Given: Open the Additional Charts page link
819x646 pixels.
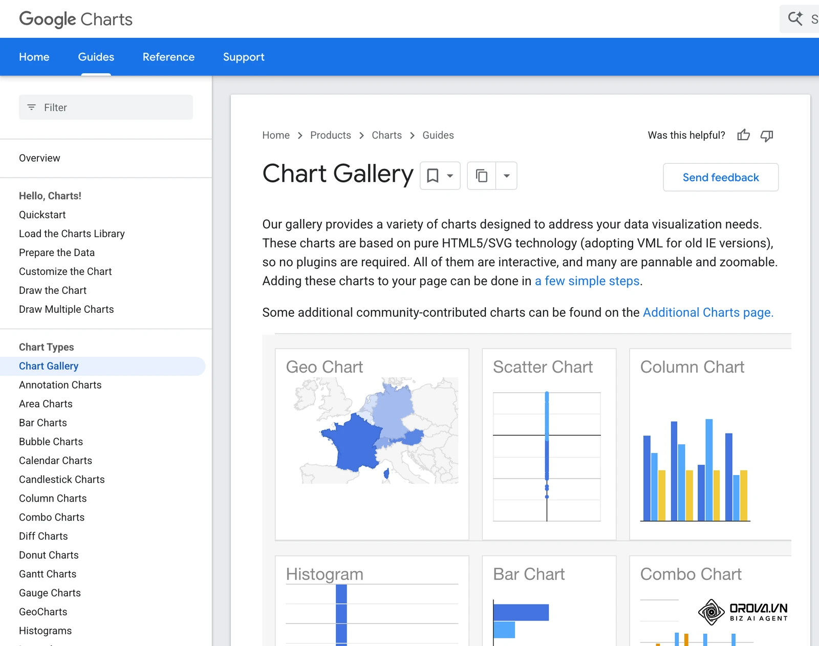Looking at the screenshot, I should [708, 312].
